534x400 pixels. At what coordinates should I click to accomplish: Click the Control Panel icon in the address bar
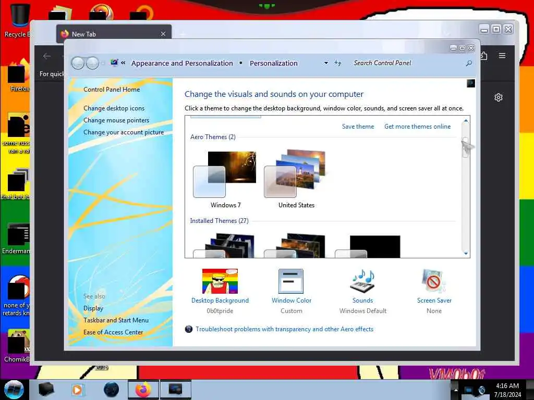114,63
